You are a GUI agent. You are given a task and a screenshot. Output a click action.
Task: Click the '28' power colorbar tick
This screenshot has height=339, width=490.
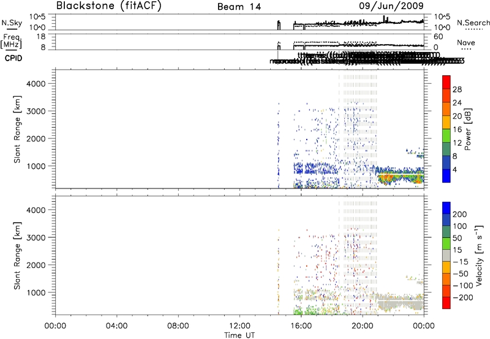[x=457, y=89]
